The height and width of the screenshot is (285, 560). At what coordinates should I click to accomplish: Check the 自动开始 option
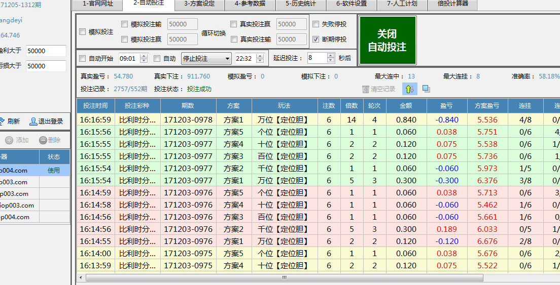pyautogui.click(x=83, y=59)
